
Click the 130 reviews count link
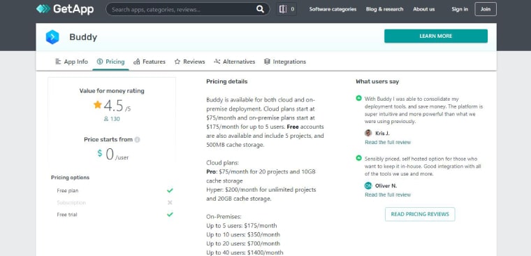pos(115,119)
